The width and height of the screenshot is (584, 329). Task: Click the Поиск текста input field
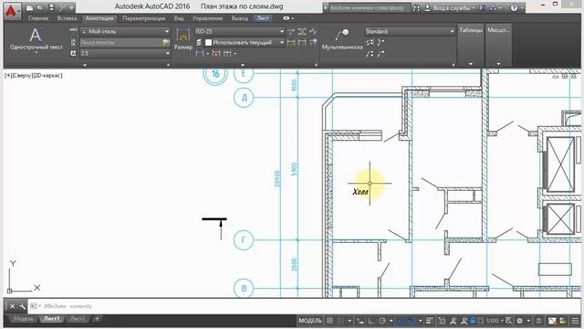click(x=120, y=43)
